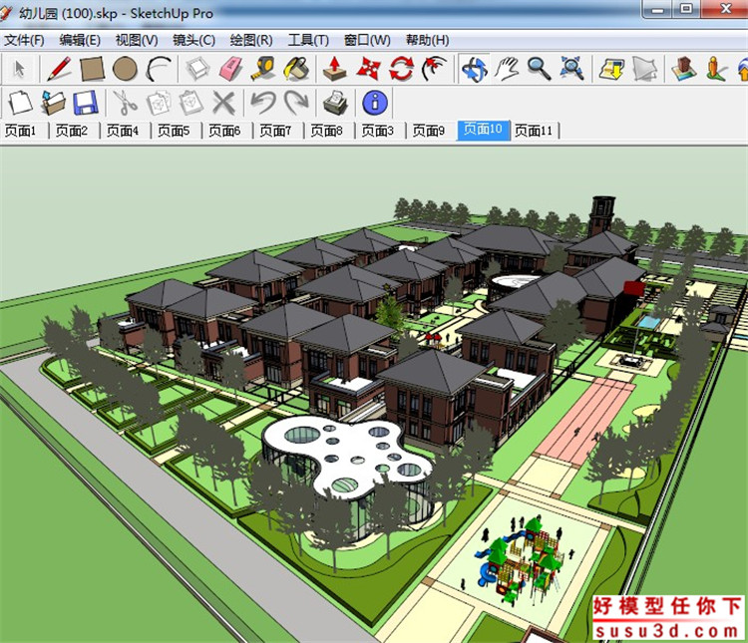The image size is (748, 643).
Task: Select the arrow Select tool
Action: tap(19, 69)
